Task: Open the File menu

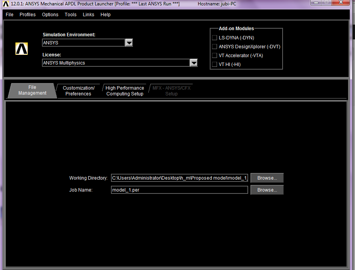Action: (10, 15)
